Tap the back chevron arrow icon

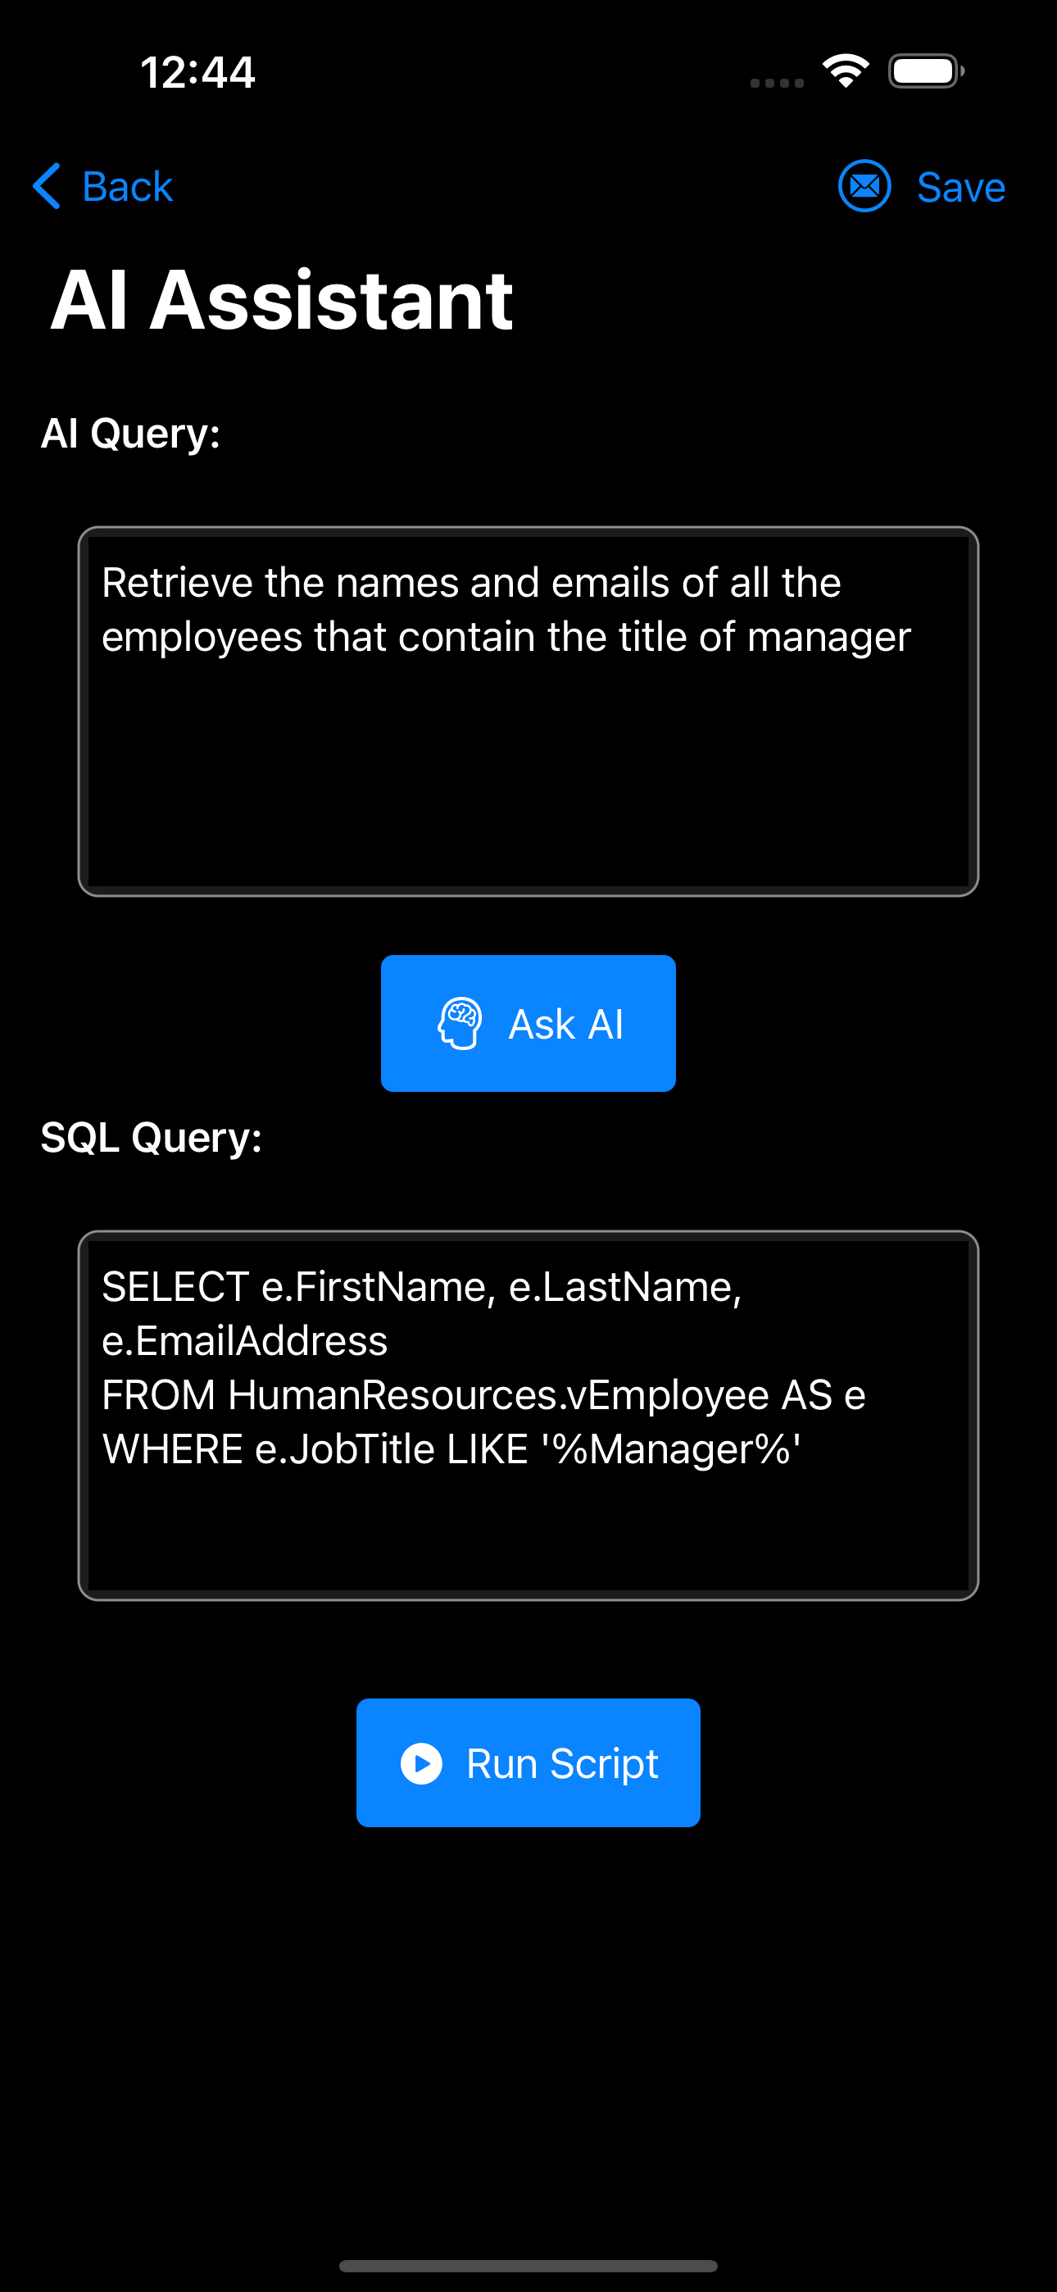click(46, 186)
